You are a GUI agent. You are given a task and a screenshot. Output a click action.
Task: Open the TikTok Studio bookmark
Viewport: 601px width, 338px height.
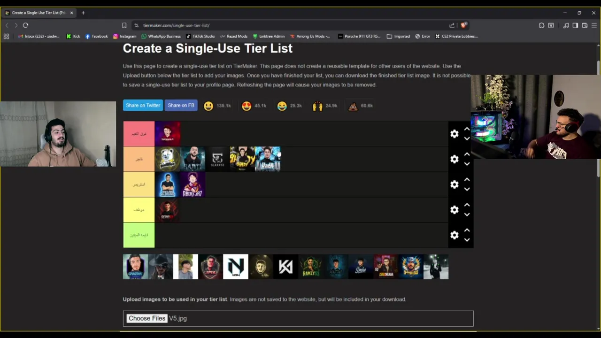(x=200, y=36)
